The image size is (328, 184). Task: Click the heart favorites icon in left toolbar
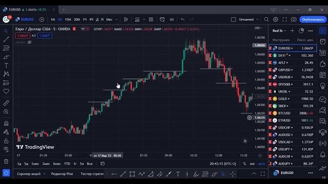coord(6,91)
